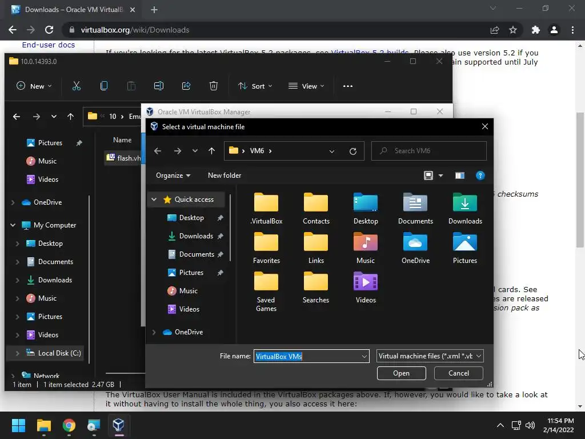
Task: Select the flash.vh file in Explorer
Action: (x=124, y=158)
